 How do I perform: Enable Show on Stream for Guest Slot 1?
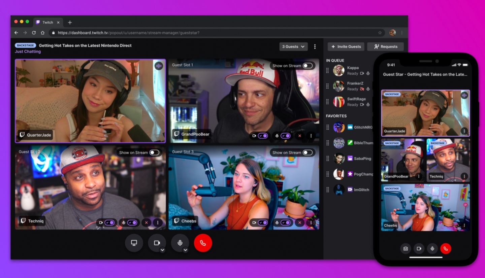[308, 66]
